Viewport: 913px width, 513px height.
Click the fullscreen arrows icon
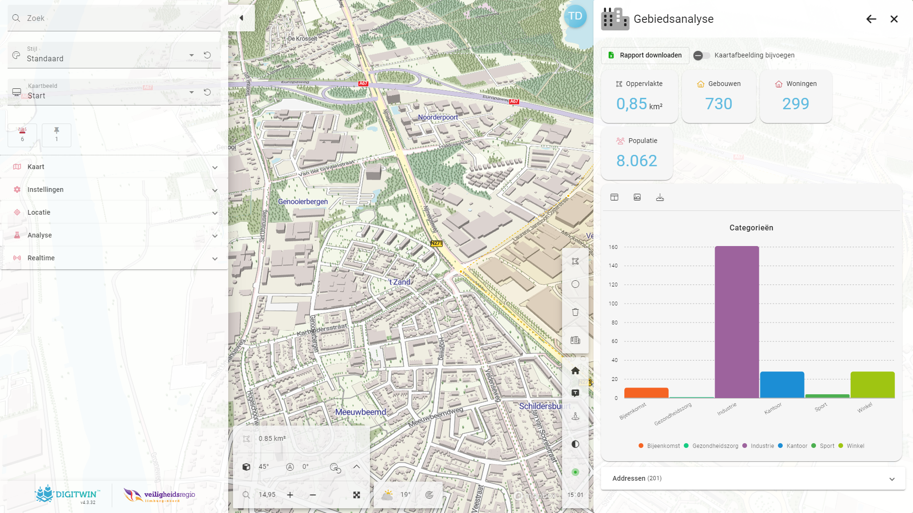coord(357,495)
